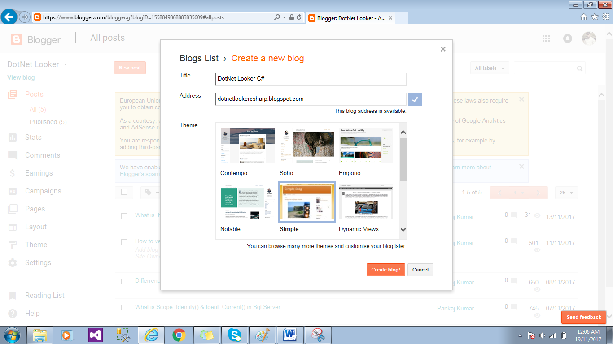
Task: Open the Blogs List breadcrumb link
Action: [x=199, y=58]
